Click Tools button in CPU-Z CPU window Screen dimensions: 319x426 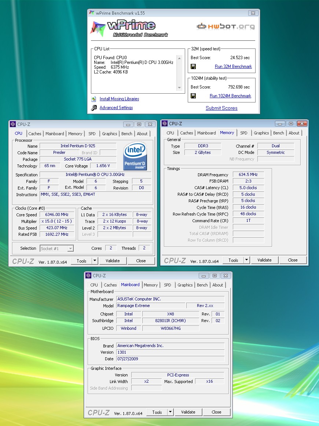tap(81, 261)
